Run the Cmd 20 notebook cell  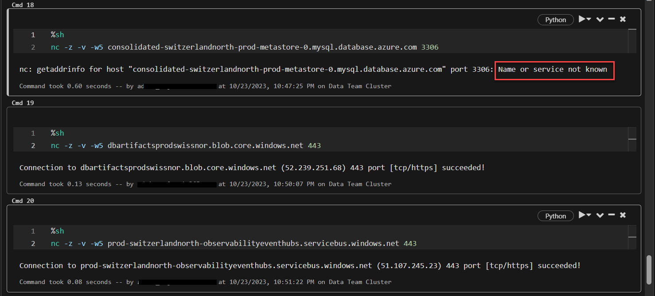(581, 215)
